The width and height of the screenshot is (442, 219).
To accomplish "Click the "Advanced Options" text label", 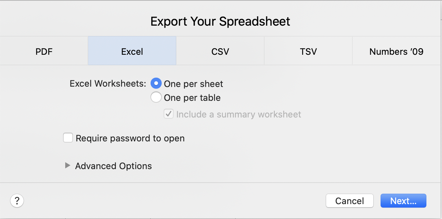I will (x=113, y=166).
